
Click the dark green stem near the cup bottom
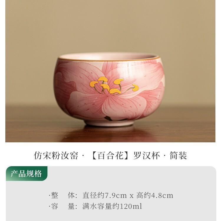[x=109, y=118]
